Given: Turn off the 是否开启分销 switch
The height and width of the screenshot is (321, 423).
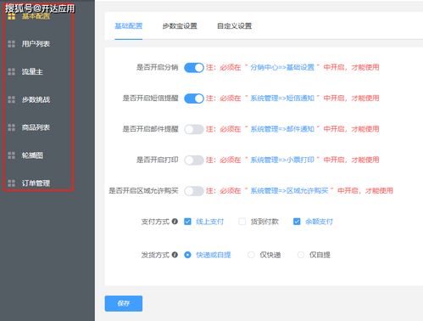Looking at the screenshot, I should click(194, 68).
